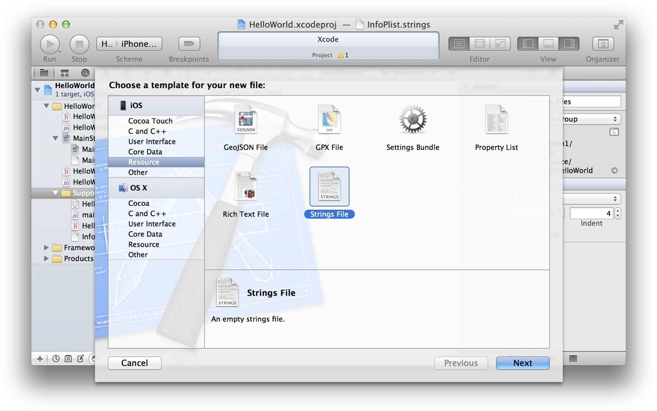Select the Property List template icon
The image size is (657, 411).
pyautogui.click(x=496, y=119)
